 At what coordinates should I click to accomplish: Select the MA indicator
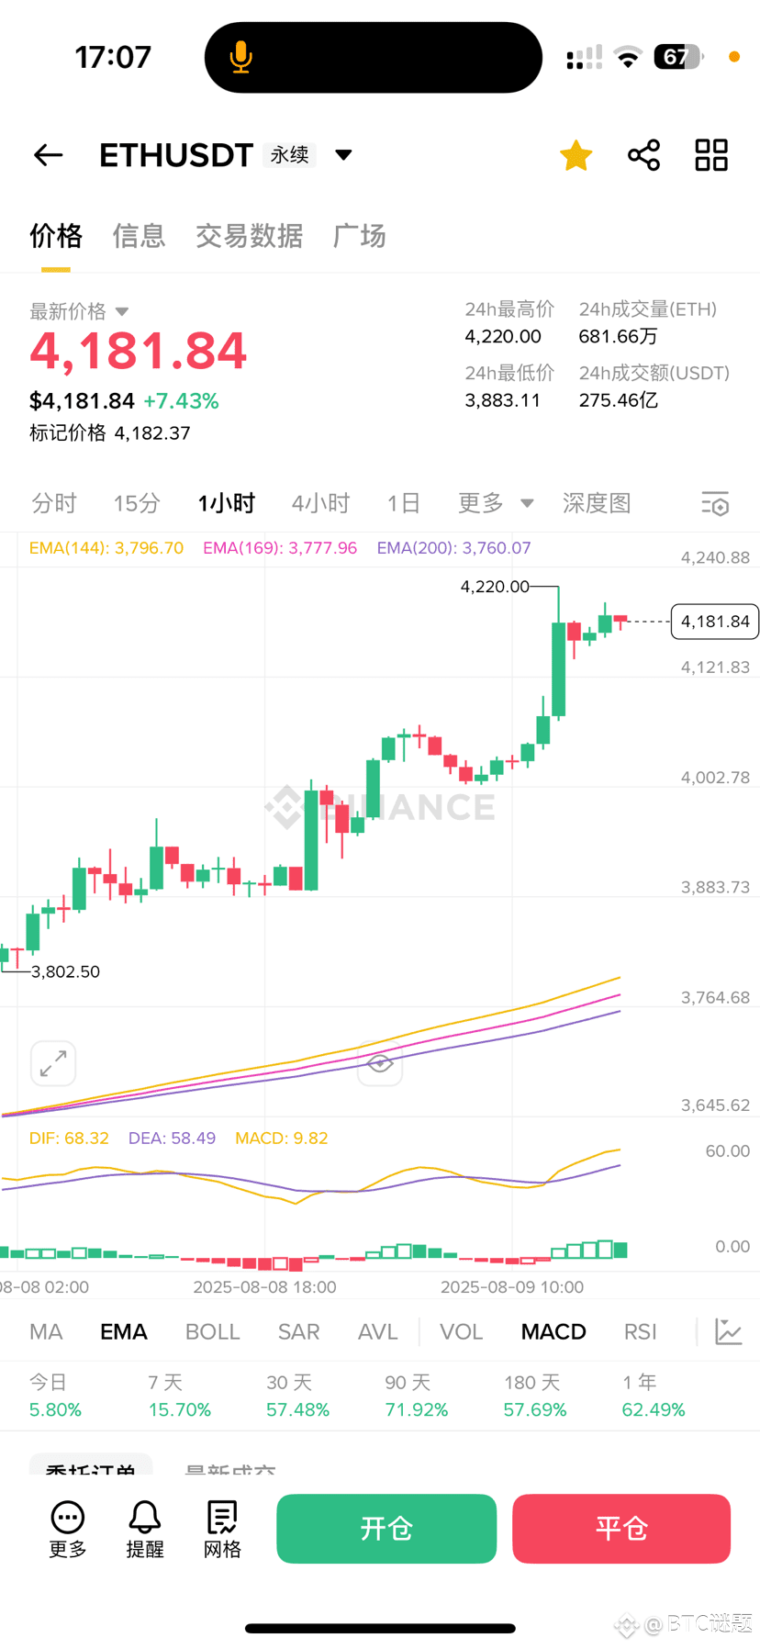click(x=46, y=1331)
